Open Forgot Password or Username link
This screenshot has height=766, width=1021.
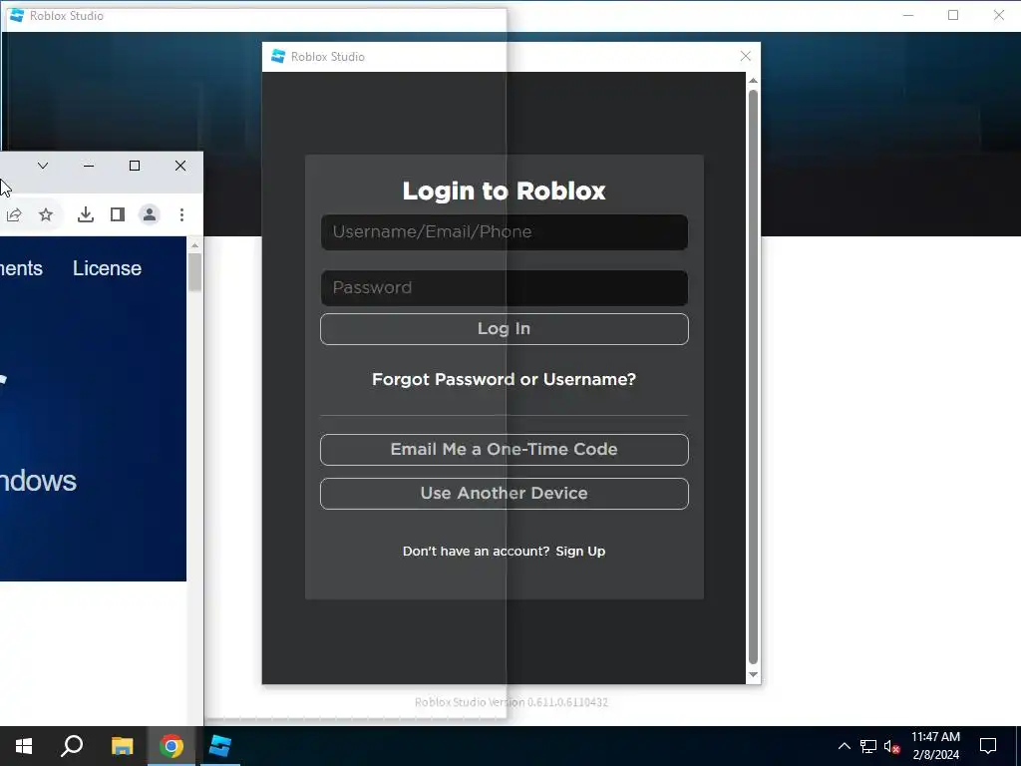[504, 379]
